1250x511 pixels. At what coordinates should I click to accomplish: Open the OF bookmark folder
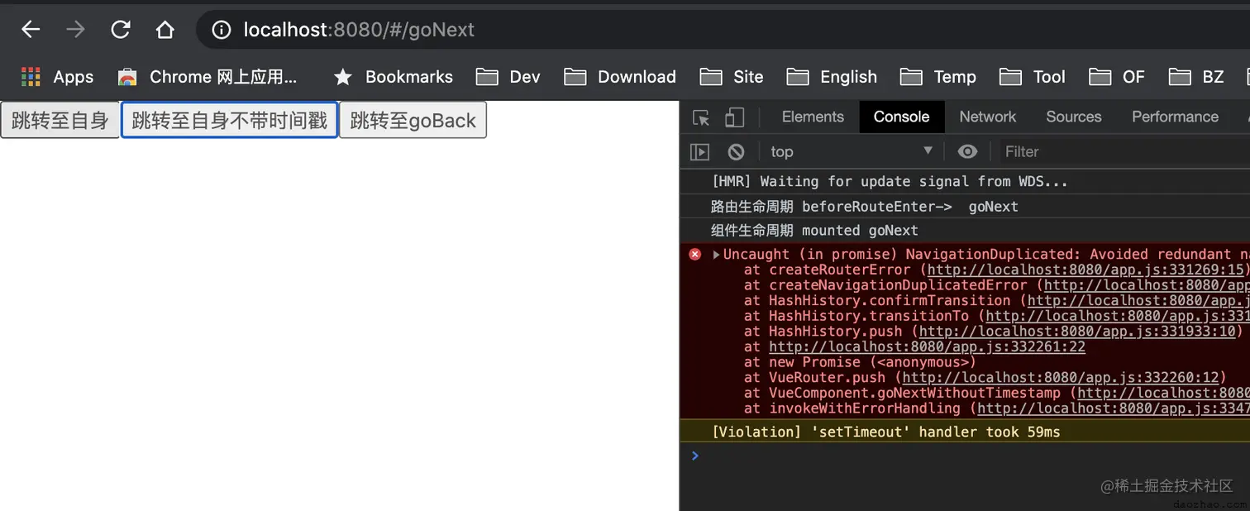(1117, 77)
